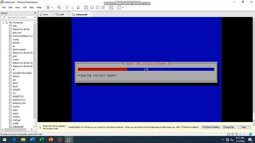Open the power options dropdown arrow
The width and height of the screenshot is (255, 143).
click(x=52, y=8)
